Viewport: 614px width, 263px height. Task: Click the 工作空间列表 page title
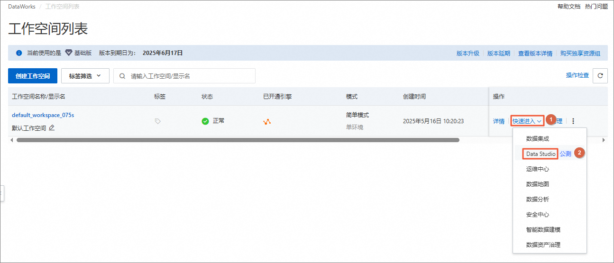[x=48, y=29]
